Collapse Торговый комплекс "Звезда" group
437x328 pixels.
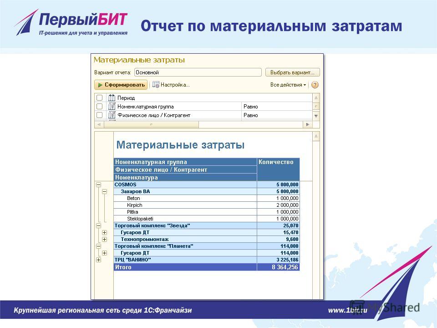(x=98, y=225)
